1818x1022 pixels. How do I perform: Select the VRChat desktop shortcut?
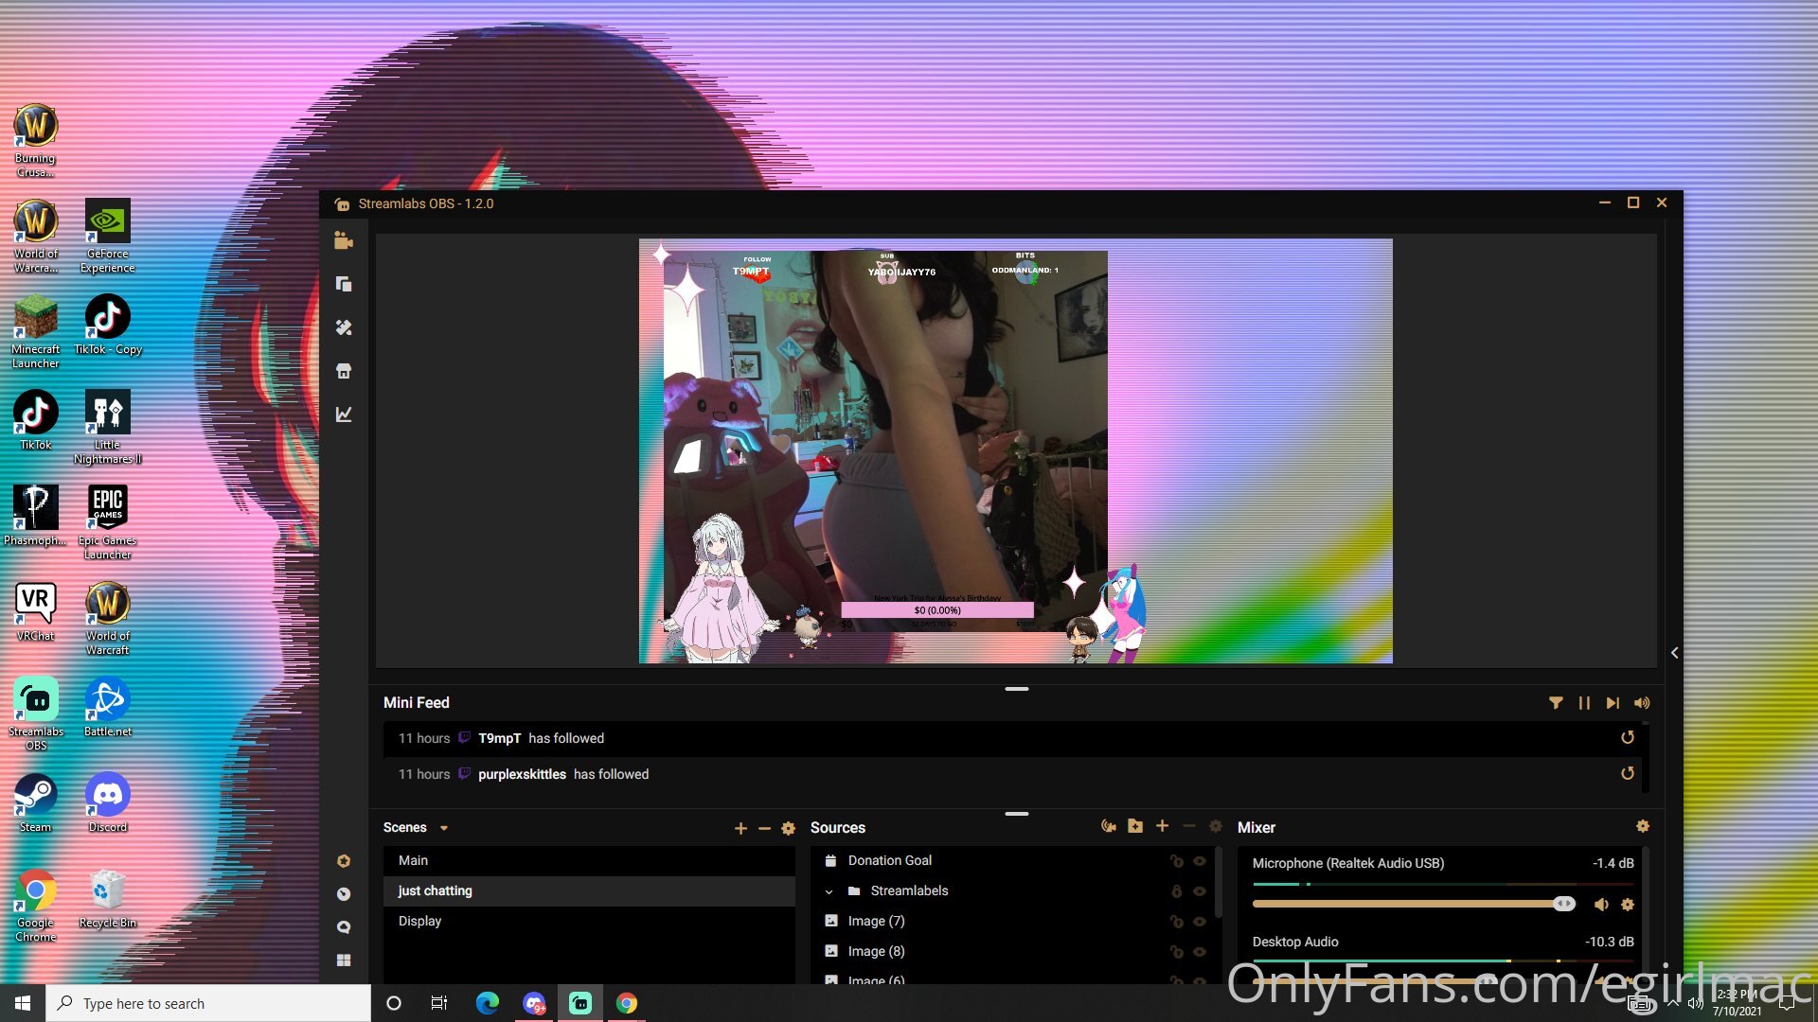point(36,611)
